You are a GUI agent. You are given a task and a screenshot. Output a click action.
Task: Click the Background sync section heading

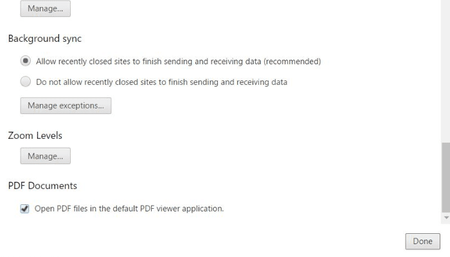click(45, 39)
